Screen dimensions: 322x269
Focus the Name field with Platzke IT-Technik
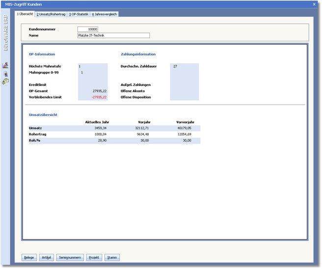click(x=113, y=35)
